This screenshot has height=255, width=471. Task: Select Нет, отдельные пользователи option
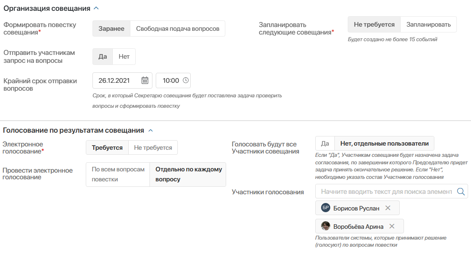384,144
